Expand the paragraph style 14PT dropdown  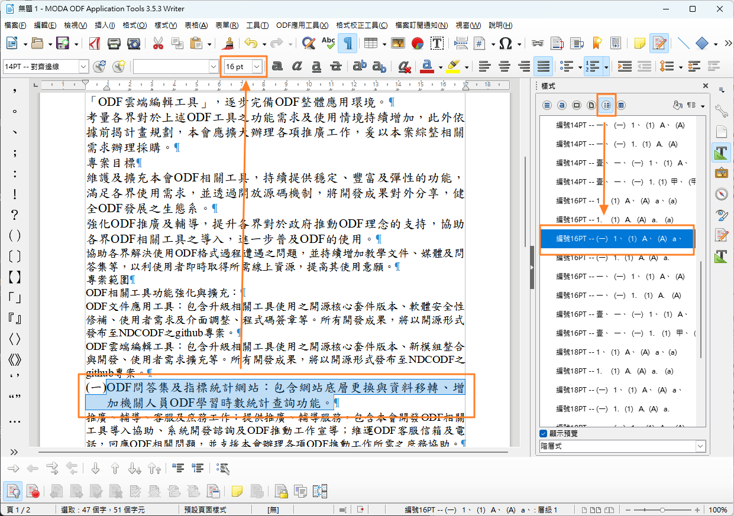point(83,67)
